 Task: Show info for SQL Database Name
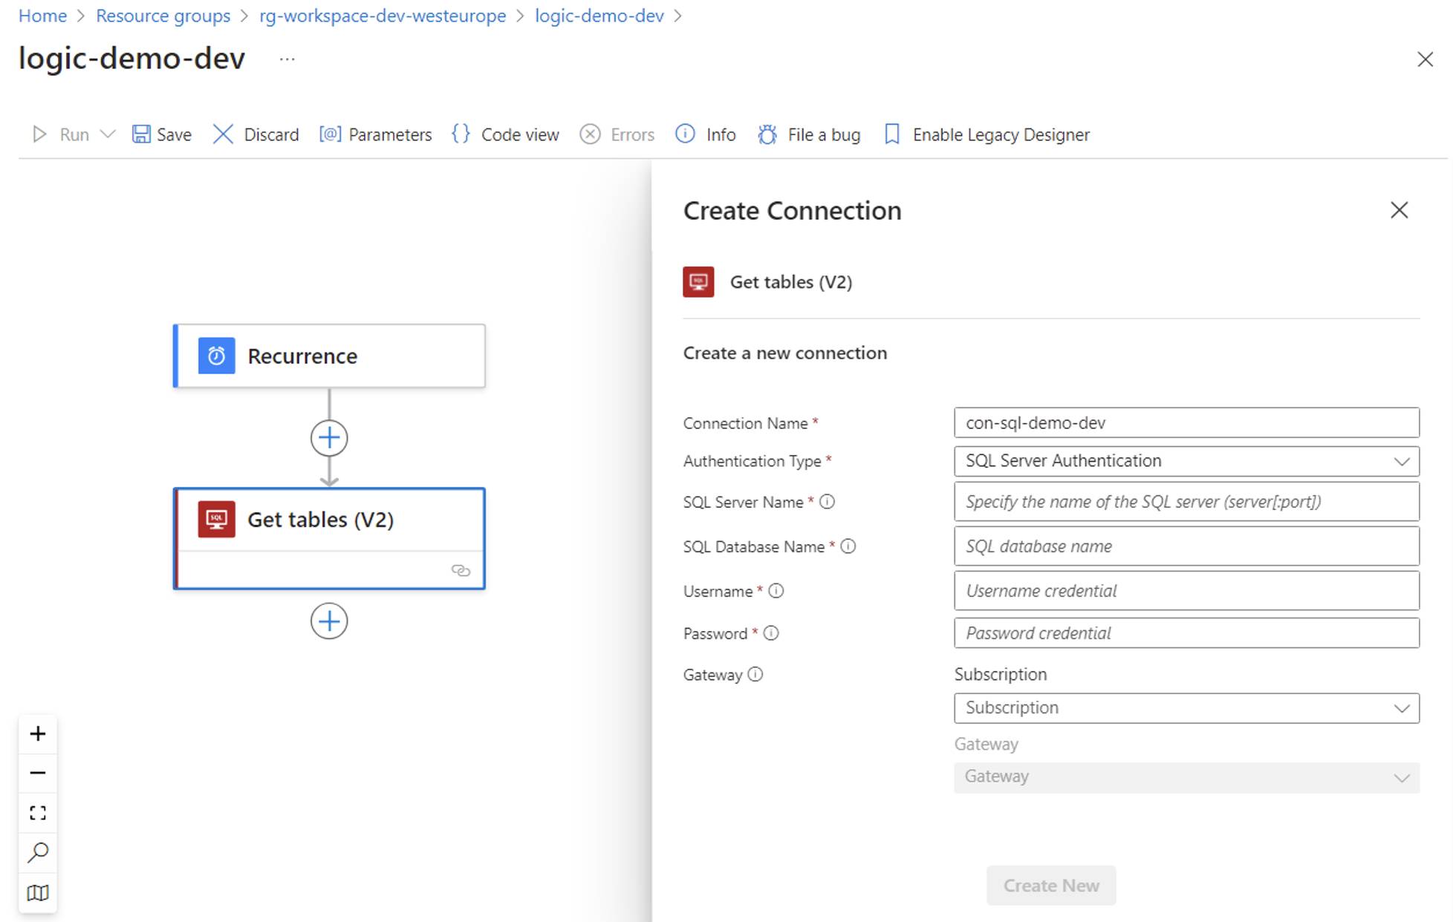pyautogui.click(x=848, y=546)
